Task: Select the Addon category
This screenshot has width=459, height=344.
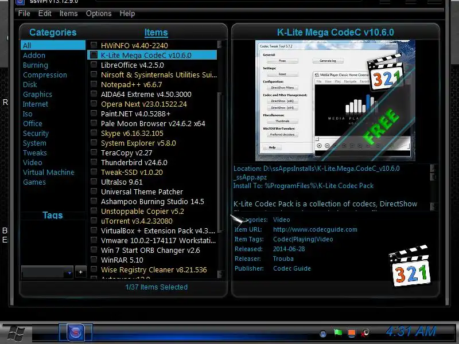Action: click(34, 55)
